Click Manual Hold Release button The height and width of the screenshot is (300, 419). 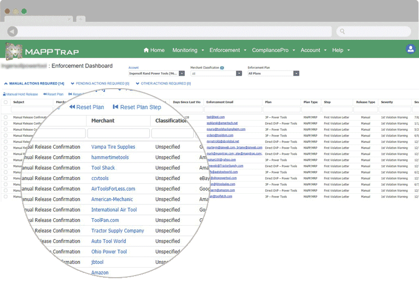point(20,94)
